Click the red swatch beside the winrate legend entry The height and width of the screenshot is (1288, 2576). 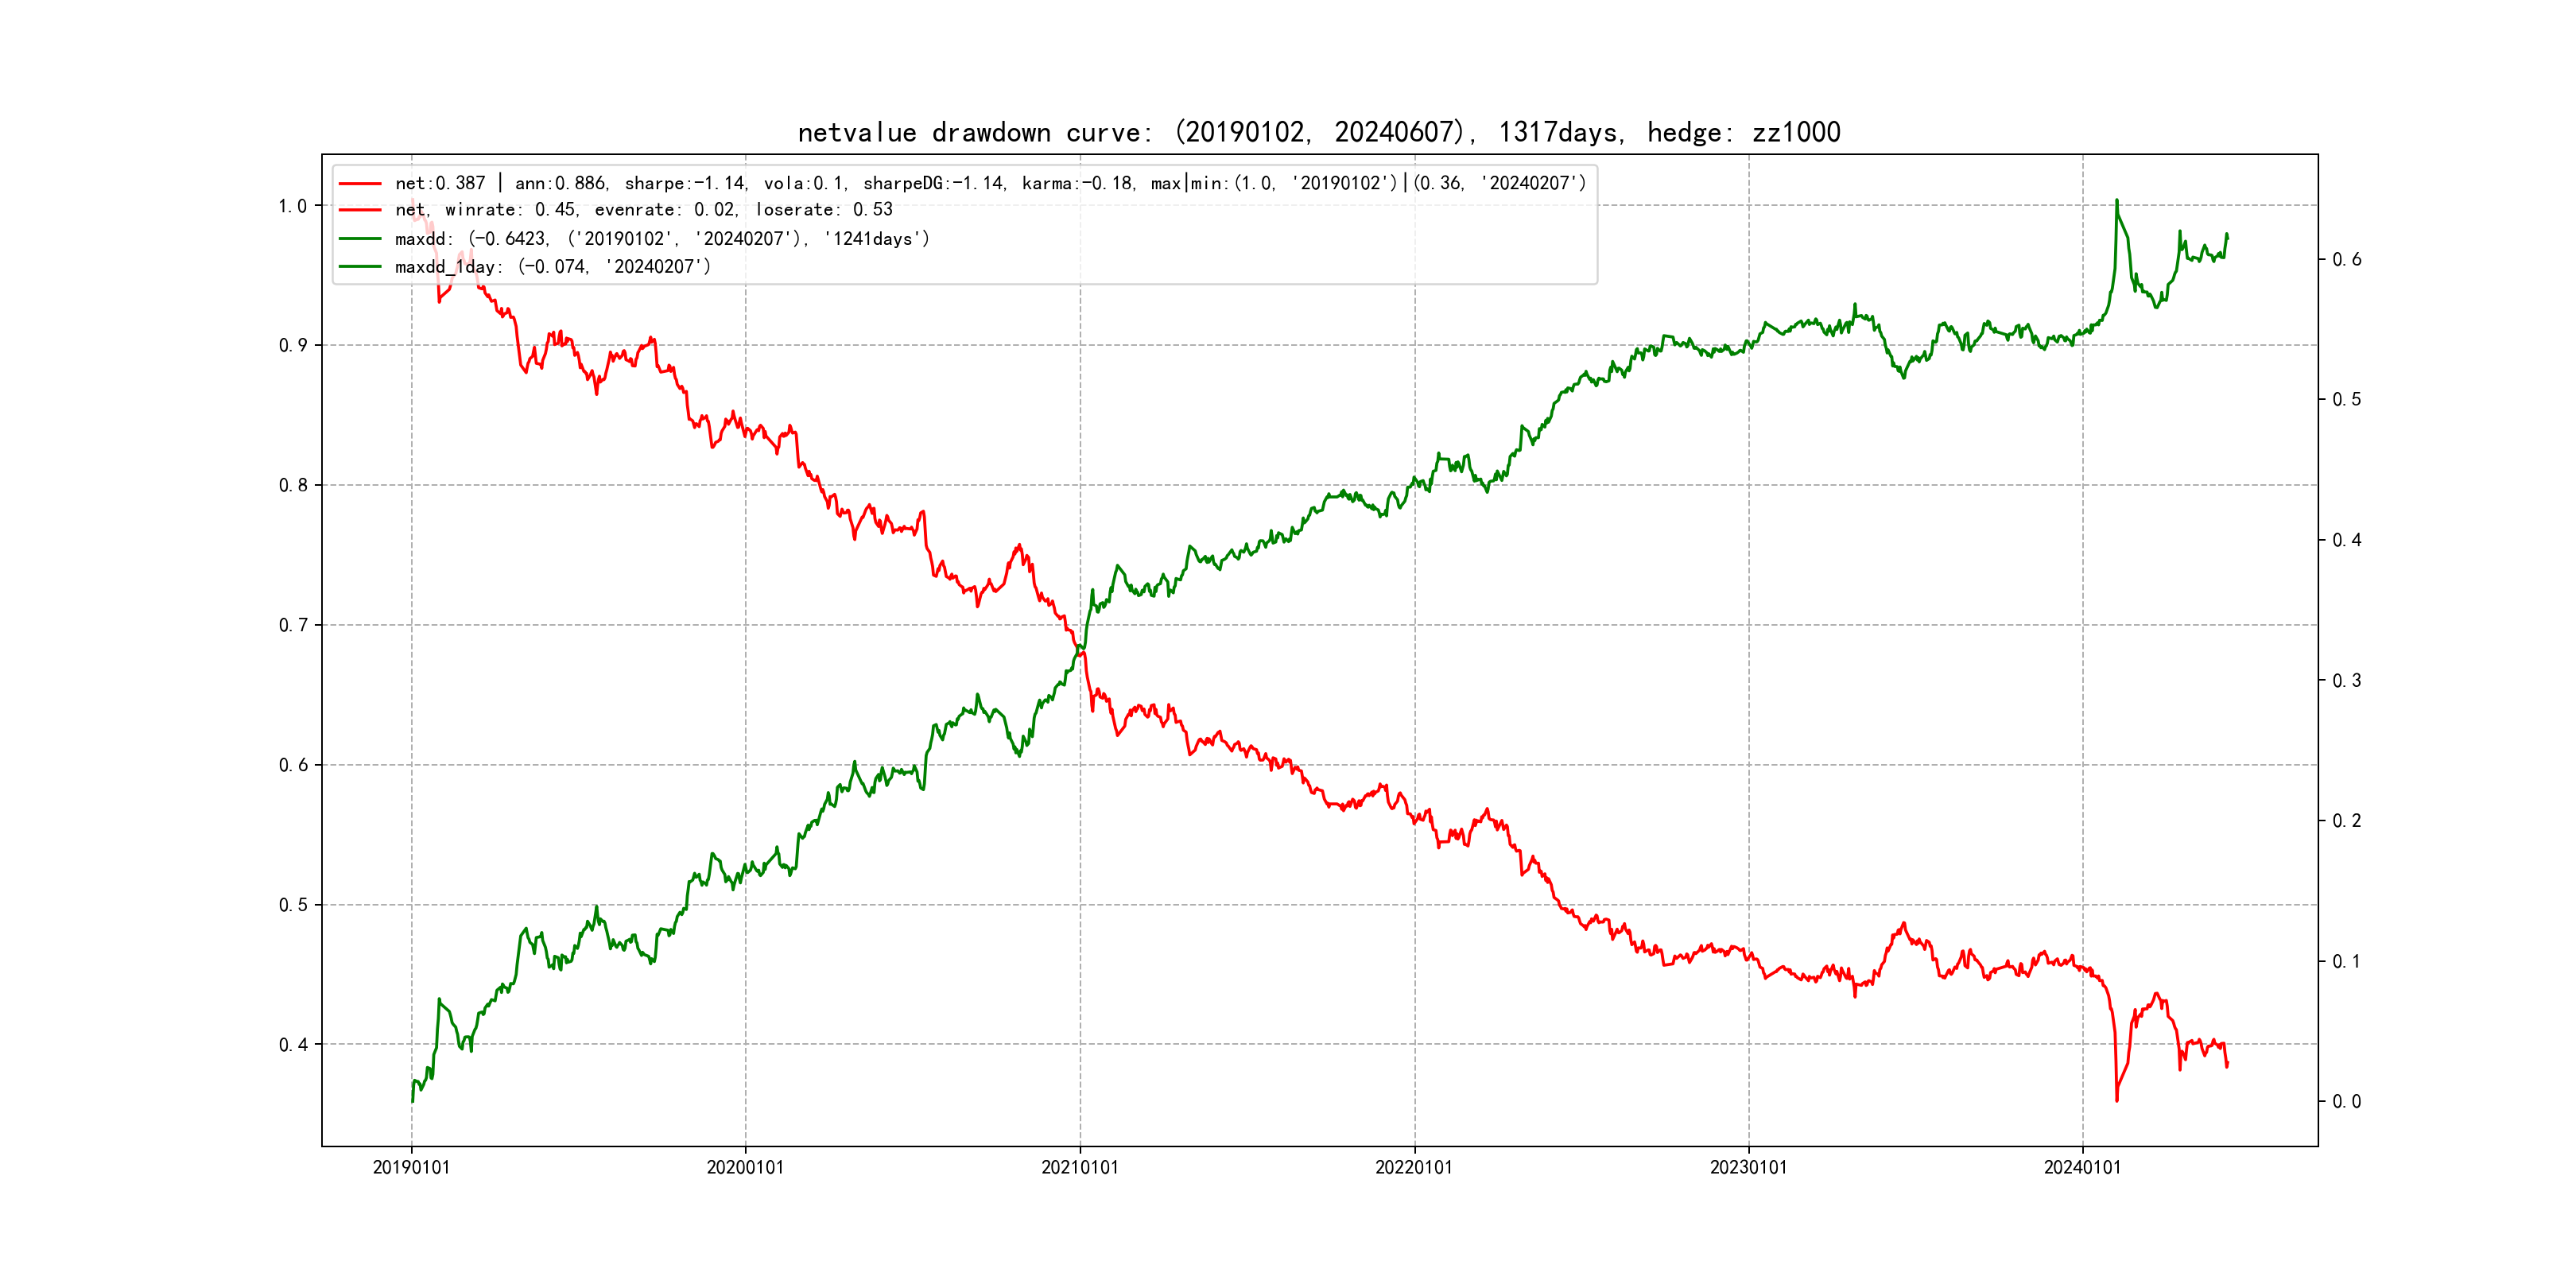(360, 210)
